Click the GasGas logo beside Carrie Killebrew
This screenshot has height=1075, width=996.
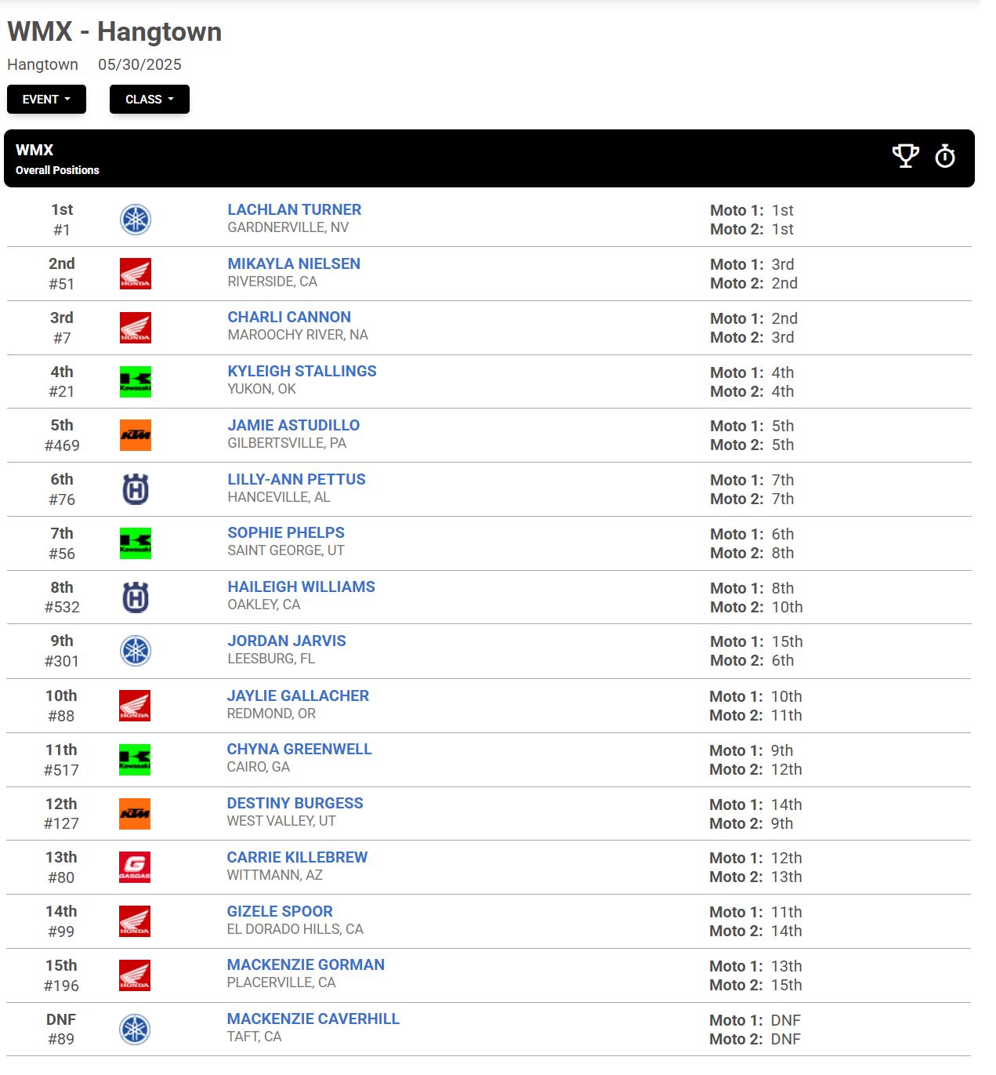[135, 868]
